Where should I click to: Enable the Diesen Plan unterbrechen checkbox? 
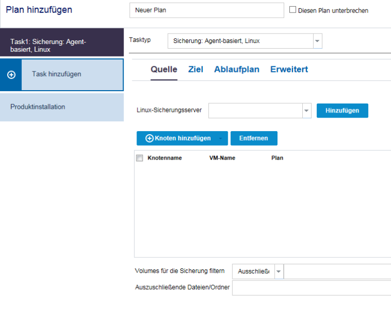[x=293, y=10]
